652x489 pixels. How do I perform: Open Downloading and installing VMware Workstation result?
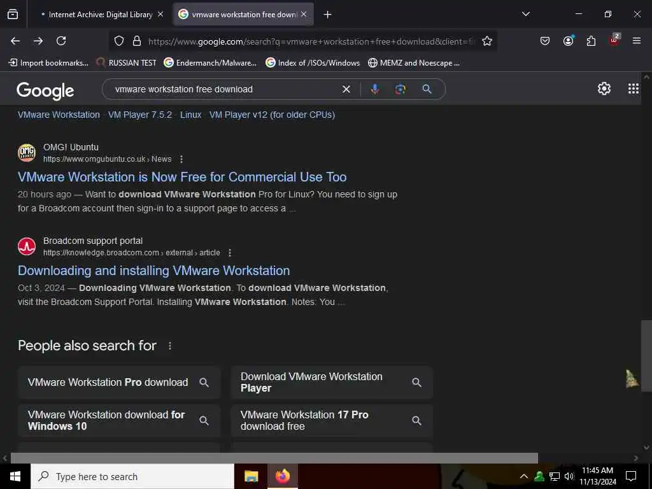(x=154, y=271)
